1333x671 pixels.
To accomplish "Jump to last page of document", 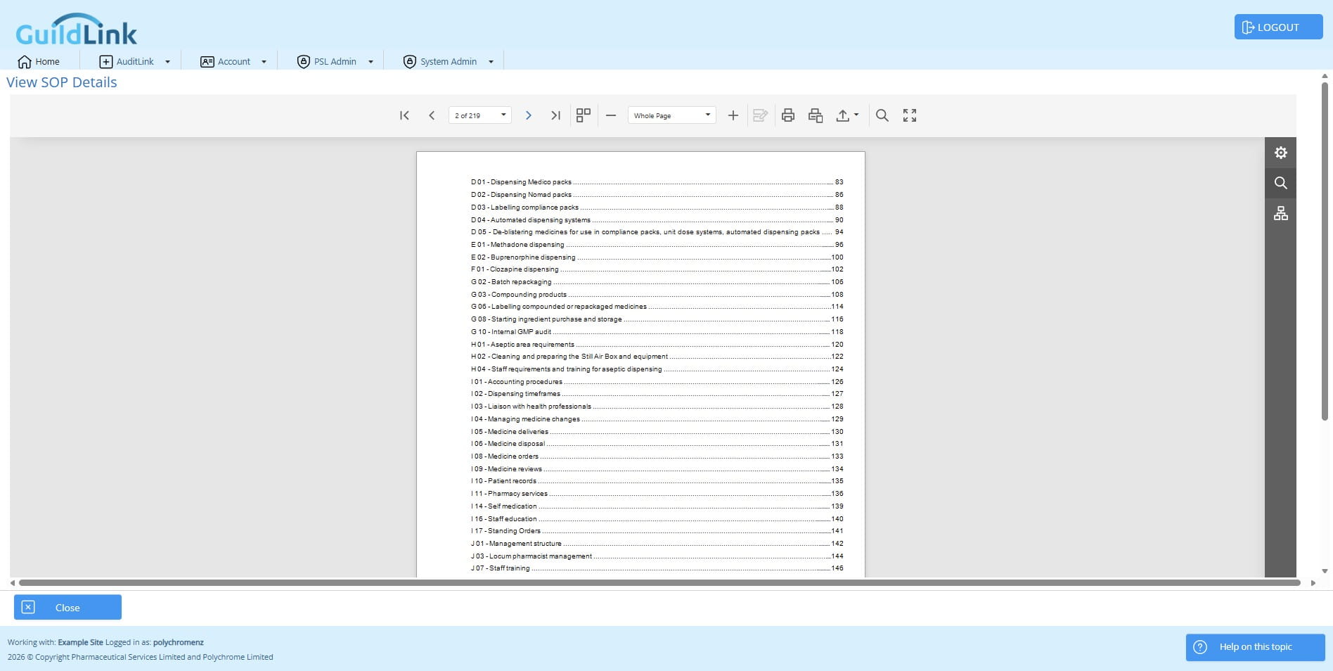I will pyautogui.click(x=555, y=115).
